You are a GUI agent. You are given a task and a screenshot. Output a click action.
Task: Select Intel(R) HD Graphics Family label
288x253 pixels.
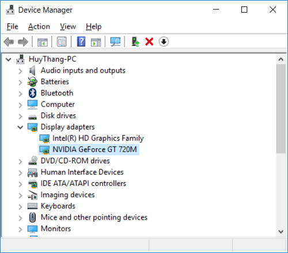pos(98,138)
